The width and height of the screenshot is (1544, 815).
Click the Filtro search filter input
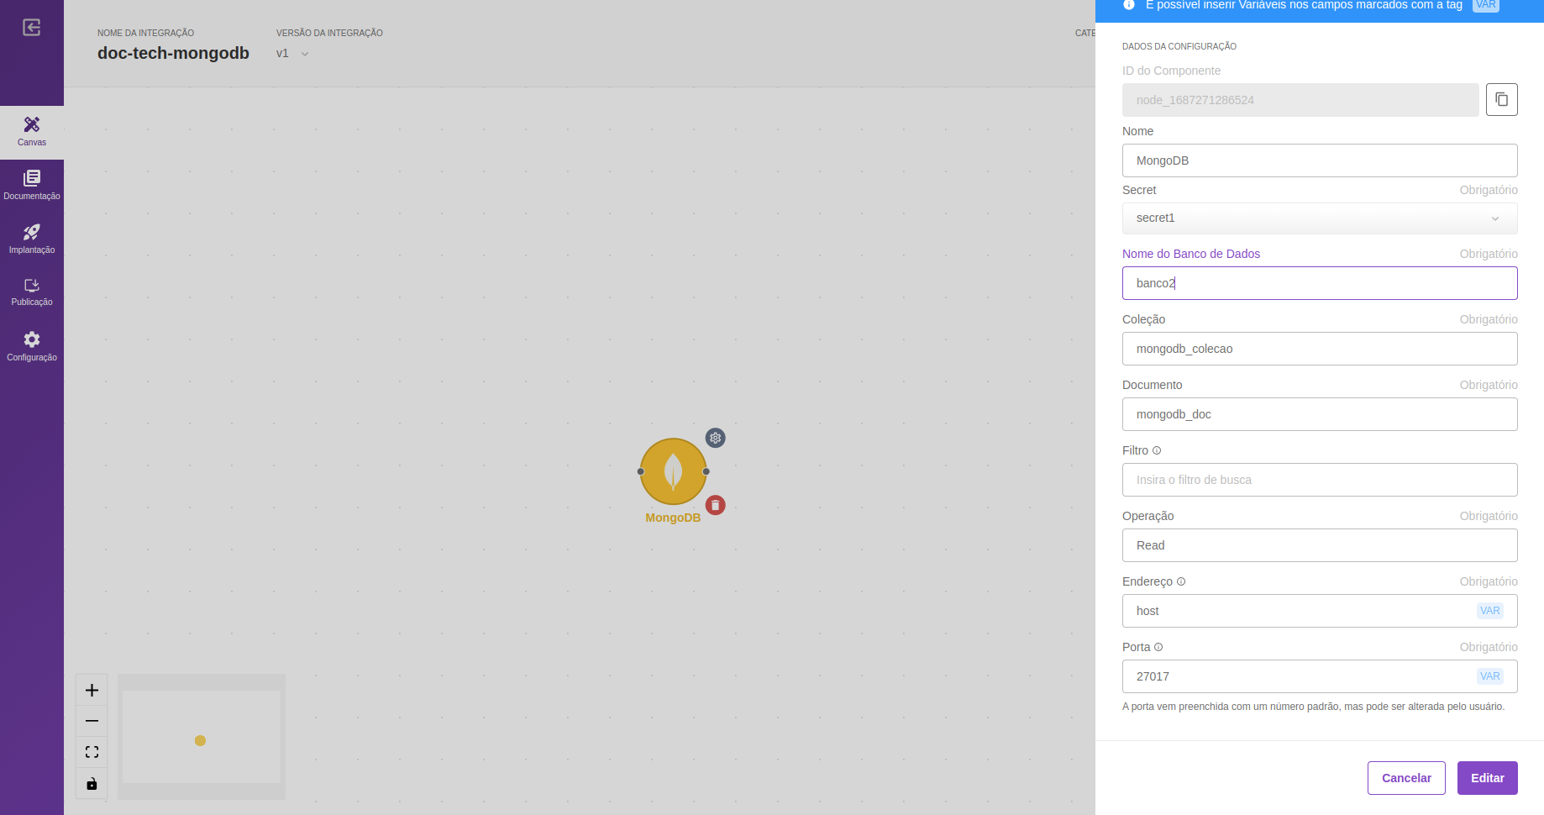click(x=1320, y=480)
